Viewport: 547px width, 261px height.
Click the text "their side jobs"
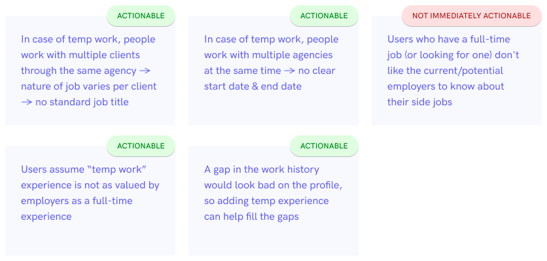click(x=419, y=102)
